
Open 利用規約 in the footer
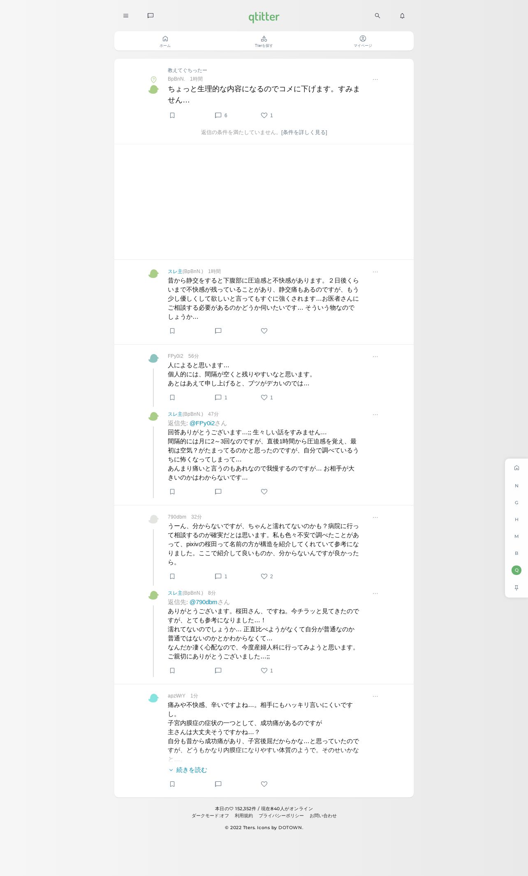(x=244, y=816)
